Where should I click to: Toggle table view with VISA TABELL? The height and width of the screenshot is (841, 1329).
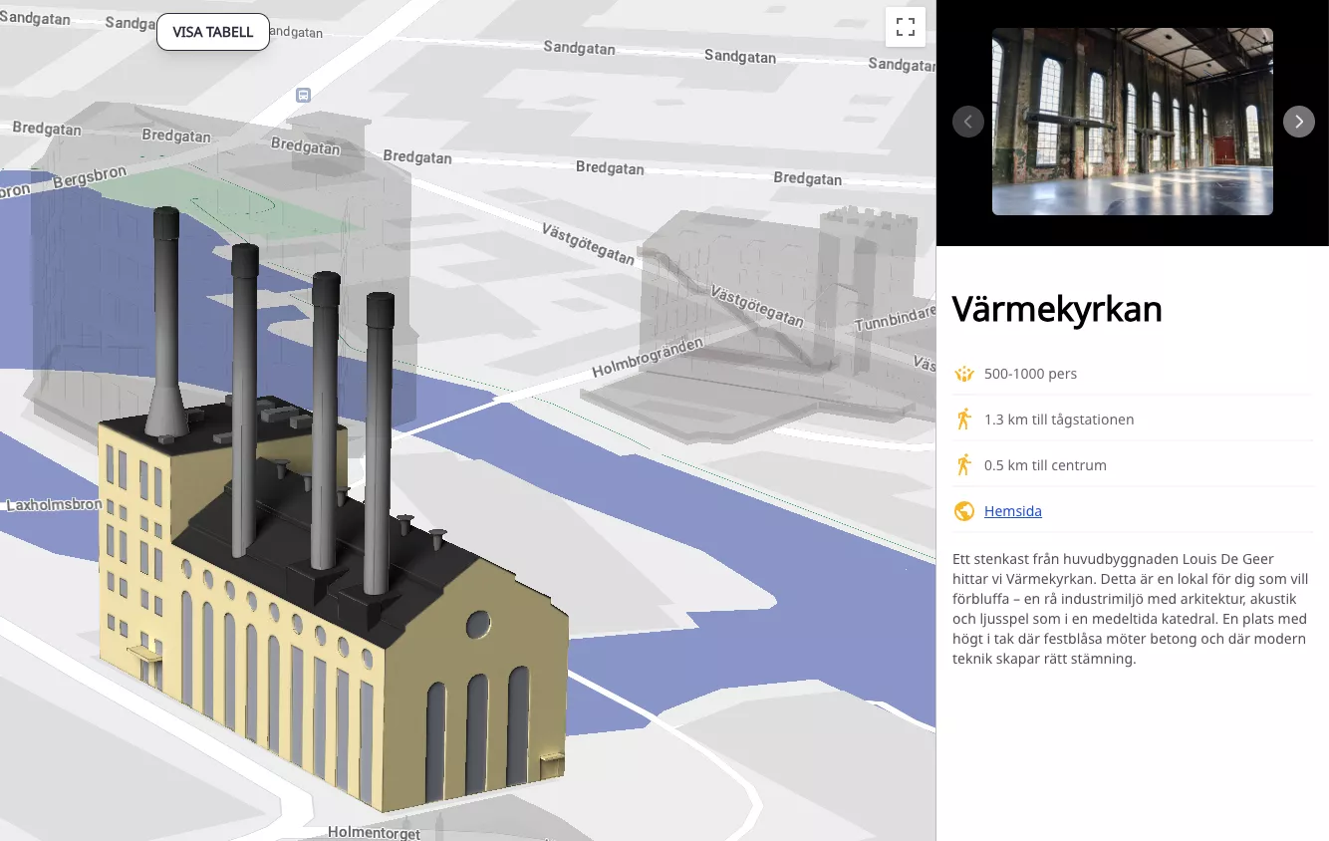click(x=212, y=31)
